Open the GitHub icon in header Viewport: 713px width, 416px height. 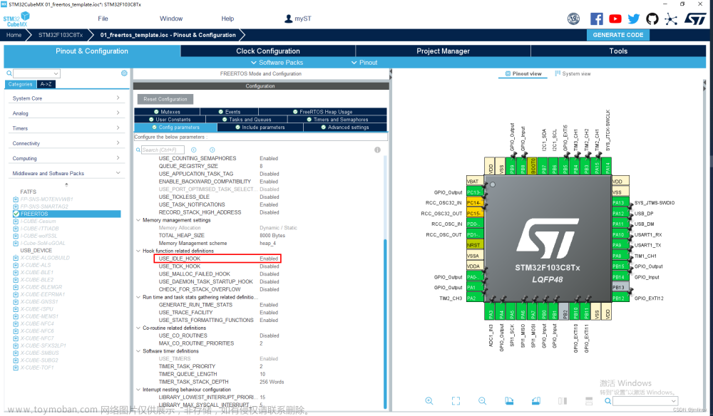[x=652, y=19]
